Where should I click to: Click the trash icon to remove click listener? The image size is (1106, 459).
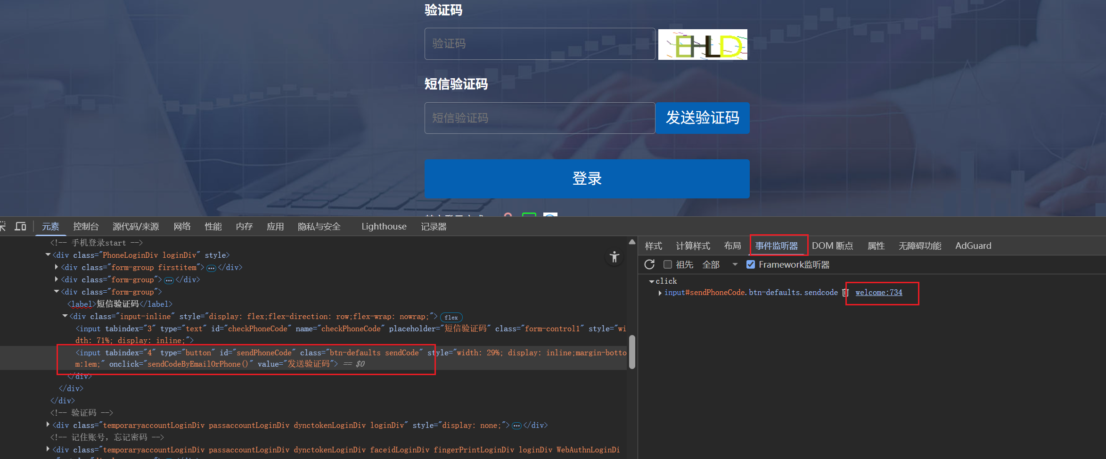[845, 293]
